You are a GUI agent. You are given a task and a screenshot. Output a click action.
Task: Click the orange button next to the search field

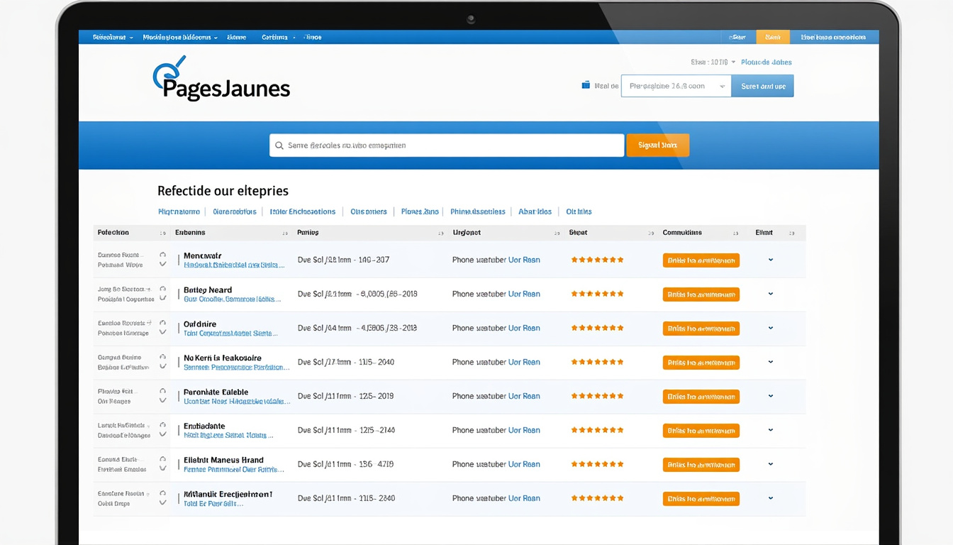click(x=657, y=145)
